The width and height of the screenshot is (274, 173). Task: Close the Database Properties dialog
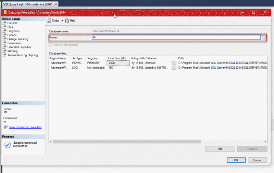(265, 12)
